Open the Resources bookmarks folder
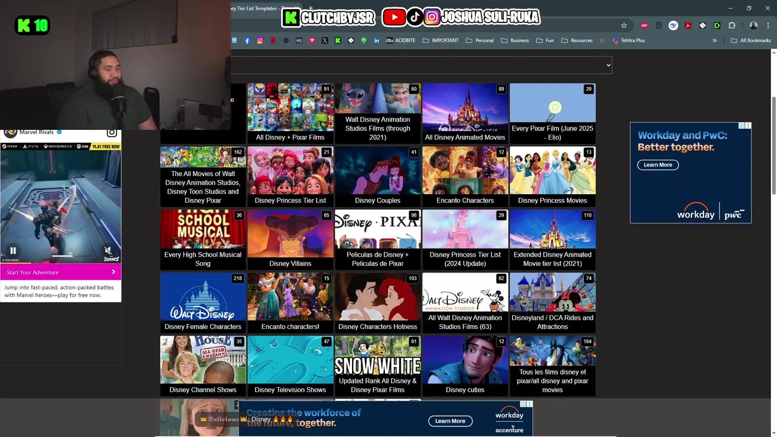This screenshot has height=437, width=777. tap(577, 41)
